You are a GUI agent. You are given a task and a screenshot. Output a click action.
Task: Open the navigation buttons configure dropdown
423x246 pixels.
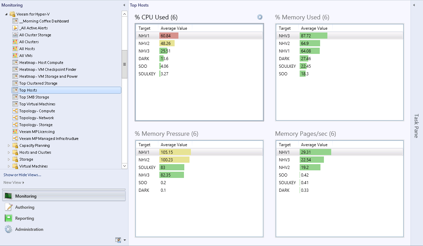[125, 240]
